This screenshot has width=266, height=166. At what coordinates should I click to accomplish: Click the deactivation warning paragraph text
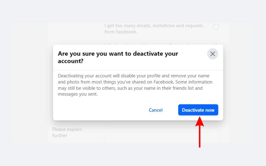point(135,85)
